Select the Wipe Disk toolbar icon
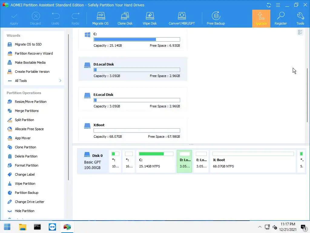The image size is (310, 233). (150, 19)
